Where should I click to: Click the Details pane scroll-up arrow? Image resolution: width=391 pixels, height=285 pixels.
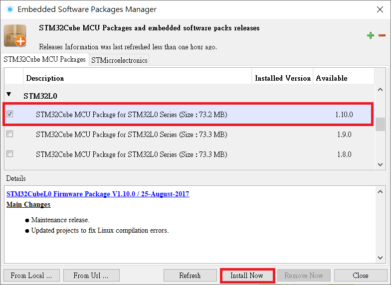point(380,191)
